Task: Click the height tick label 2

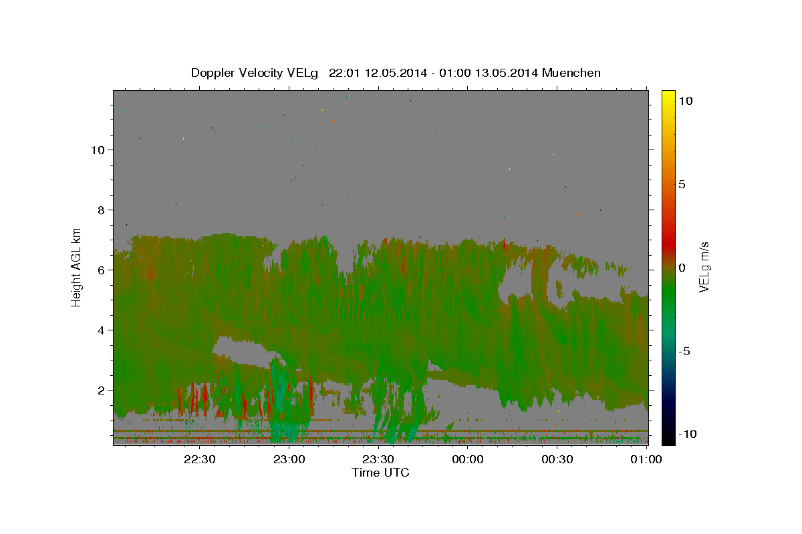Action: [x=101, y=390]
